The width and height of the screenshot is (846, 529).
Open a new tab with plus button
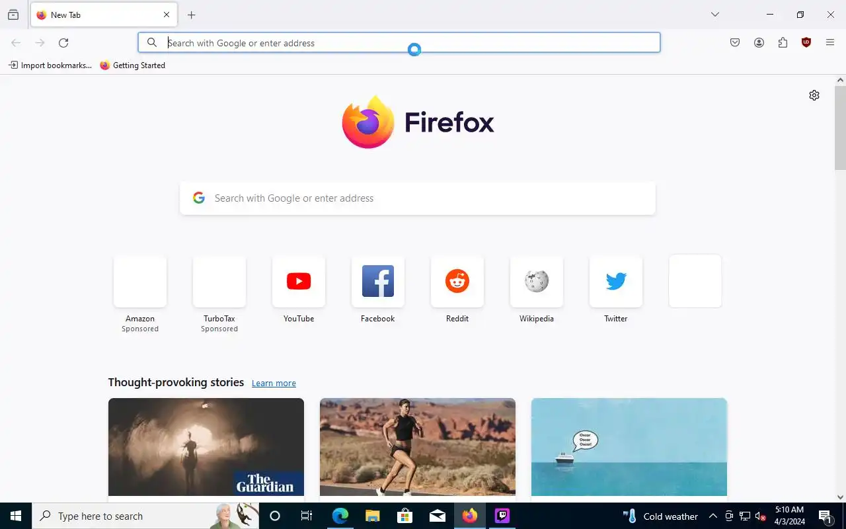coord(192,15)
